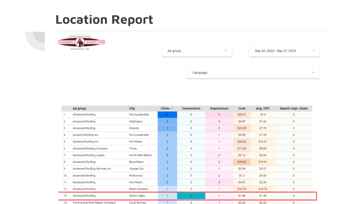
Task: Click the impressions value 5 in row 1
Action: [x=219, y=115]
